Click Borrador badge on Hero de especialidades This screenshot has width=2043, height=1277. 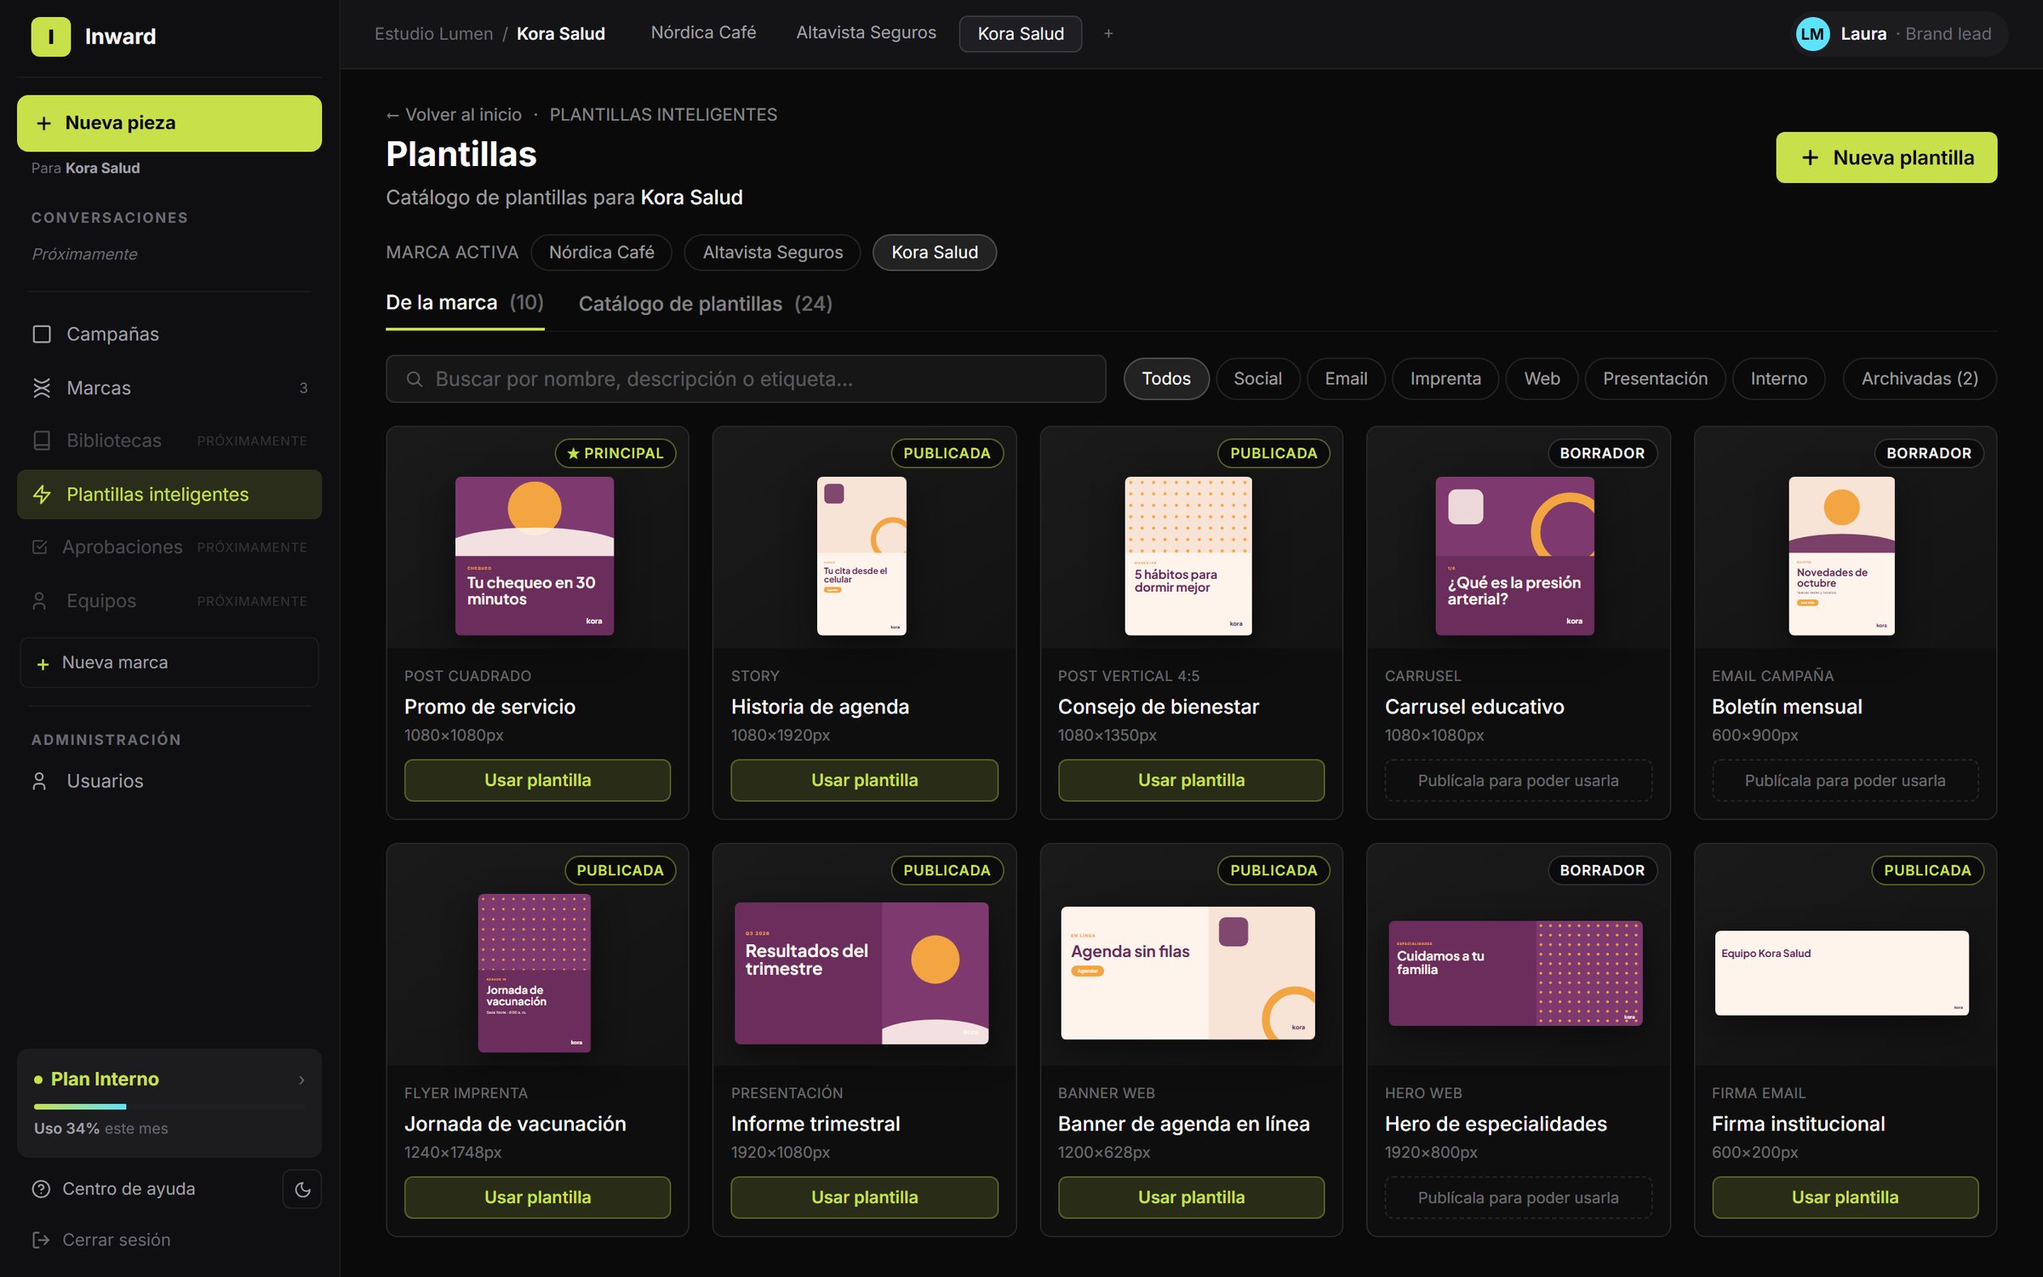[1602, 871]
